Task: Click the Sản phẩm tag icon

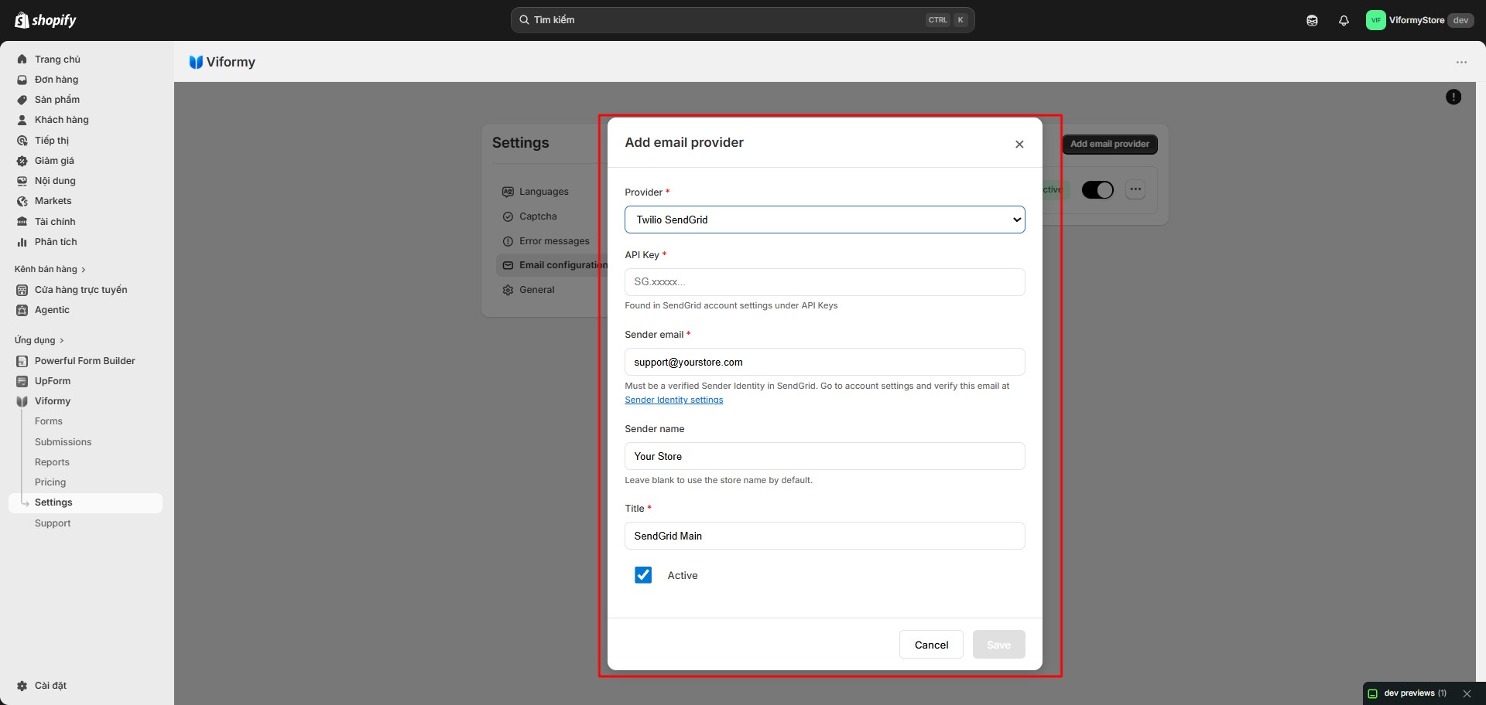Action: tap(22, 100)
